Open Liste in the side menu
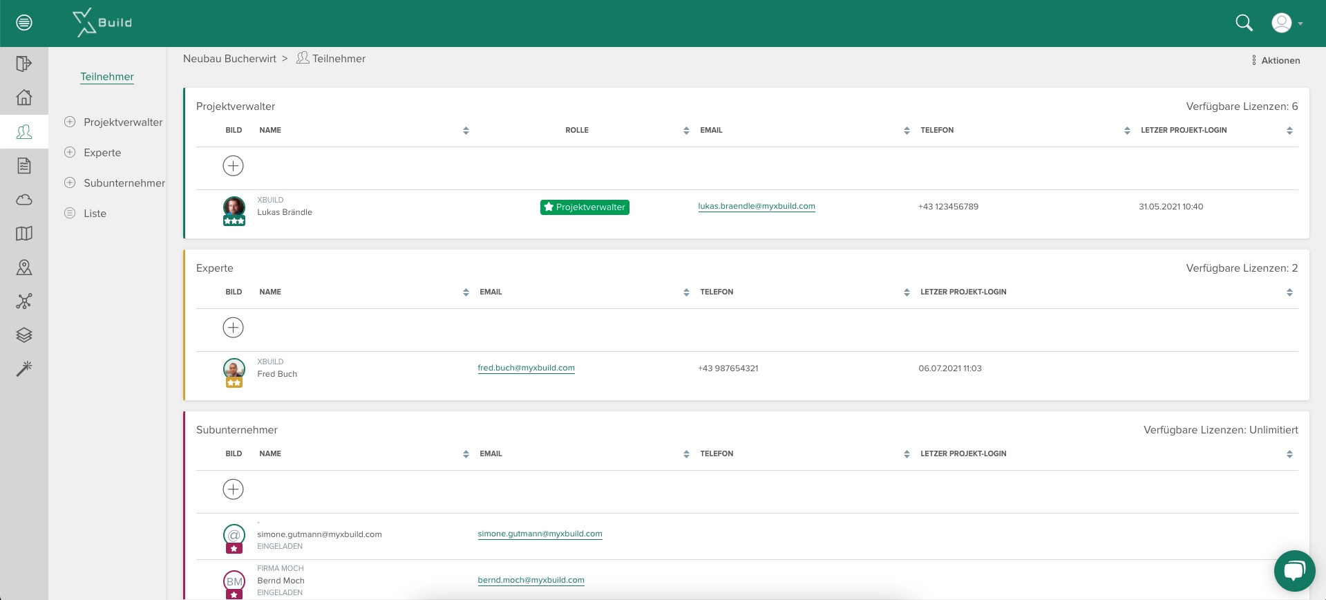The image size is (1326, 600). click(95, 214)
